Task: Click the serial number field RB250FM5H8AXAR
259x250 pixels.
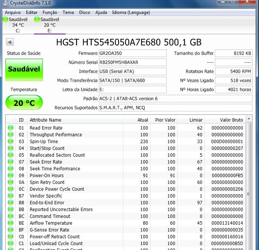Action: pyautogui.click(x=133, y=62)
